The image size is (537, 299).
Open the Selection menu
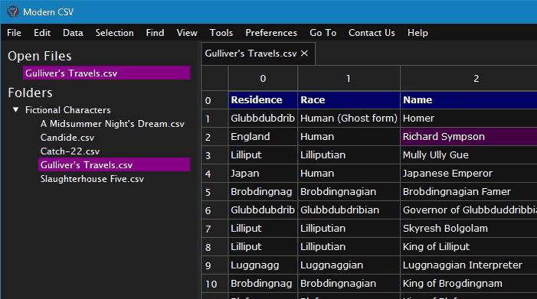pos(114,33)
